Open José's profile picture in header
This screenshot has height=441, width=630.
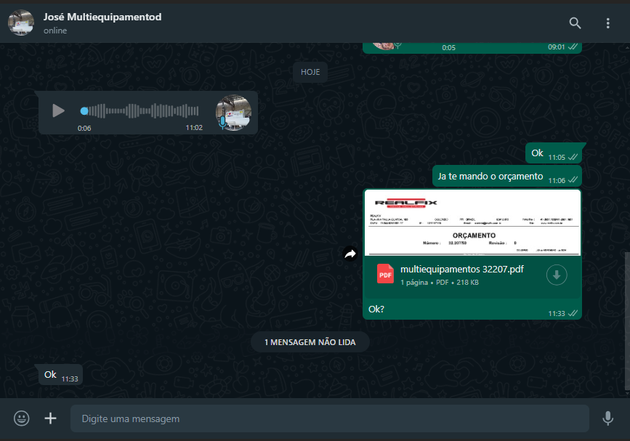(x=21, y=23)
